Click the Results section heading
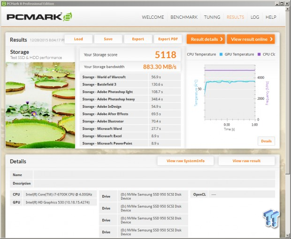 18,40
